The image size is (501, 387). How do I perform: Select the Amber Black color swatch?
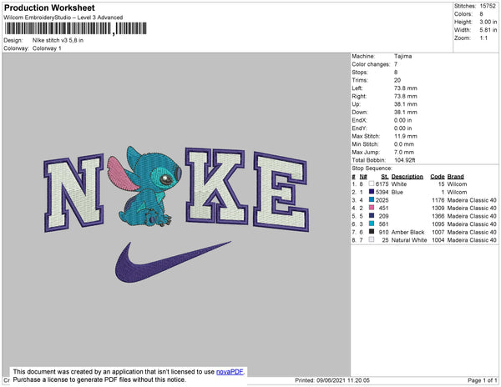point(372,232)
